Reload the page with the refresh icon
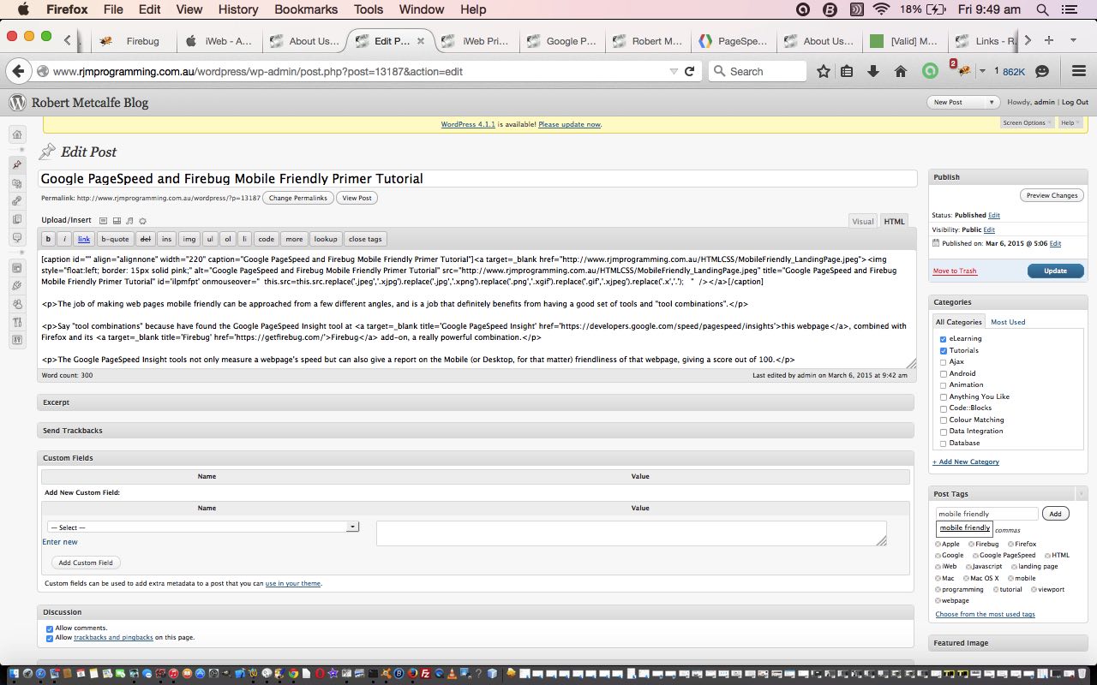This screenshot has width=1097, height=685. pyautogui.click(x=689, y=71)
